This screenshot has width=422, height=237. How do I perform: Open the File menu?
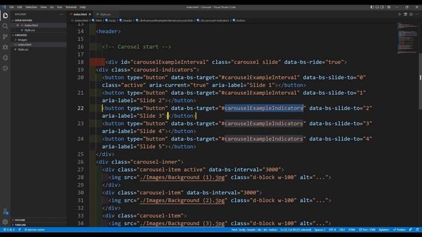click(x=12, y=7)
